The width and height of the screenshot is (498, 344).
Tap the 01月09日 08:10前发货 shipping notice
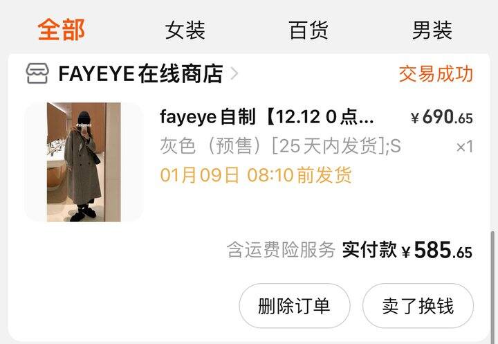(x=256, y=175)
